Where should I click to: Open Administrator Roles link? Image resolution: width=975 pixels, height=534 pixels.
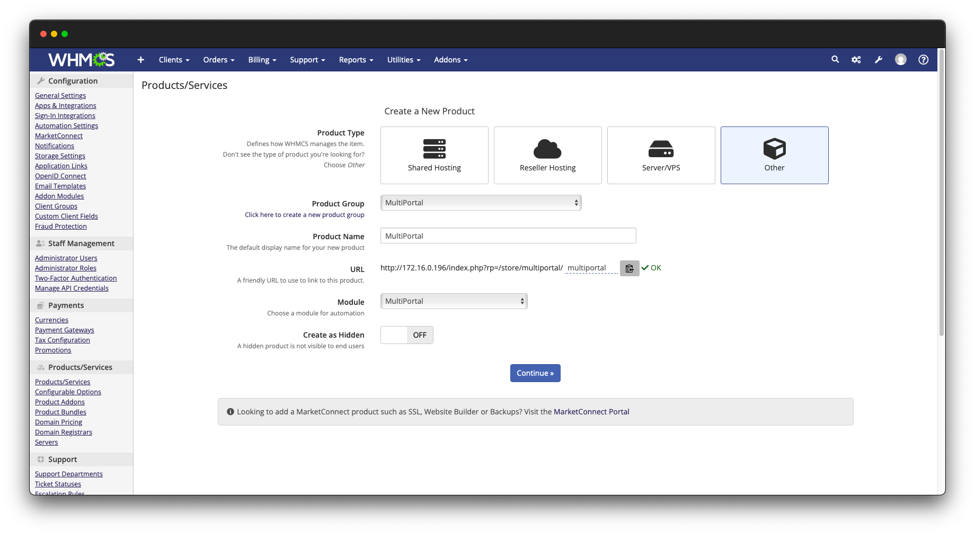pyautogui.click(x=66, y=268)
